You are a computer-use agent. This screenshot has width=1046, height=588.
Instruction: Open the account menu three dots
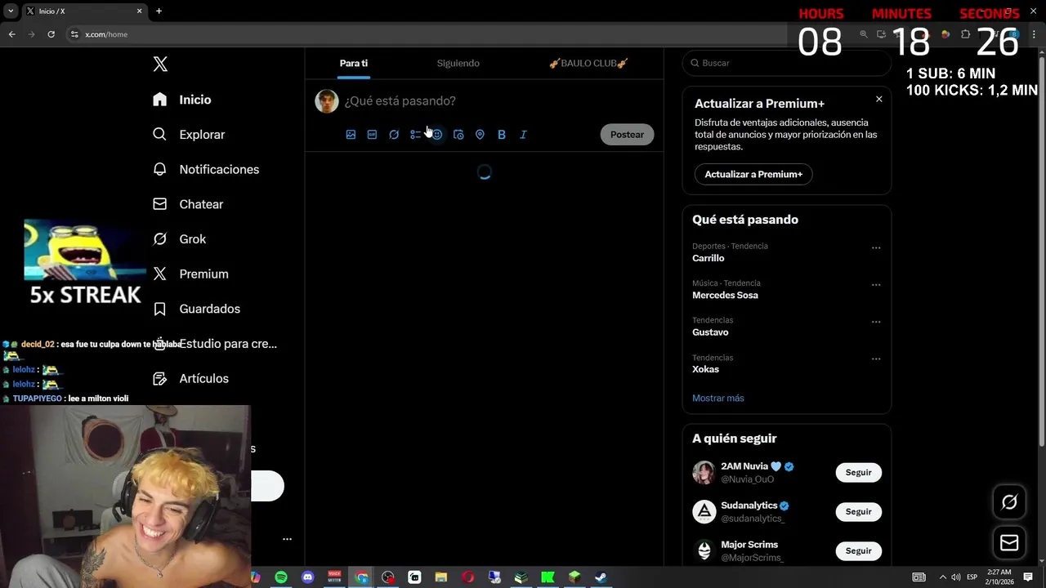287,539
